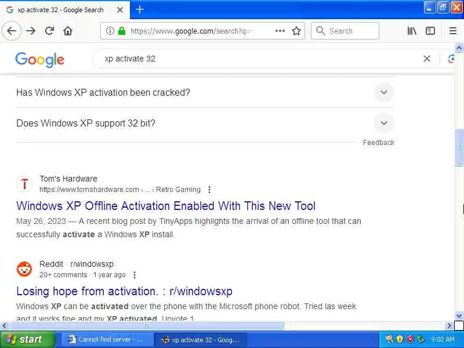Open the browser home page
Image resolution: width=464 pixels, height=348 pixels.
click(x=68, y=31)
